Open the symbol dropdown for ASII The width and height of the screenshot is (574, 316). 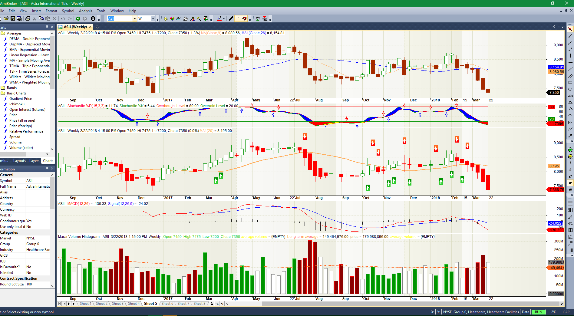(135, 18)
